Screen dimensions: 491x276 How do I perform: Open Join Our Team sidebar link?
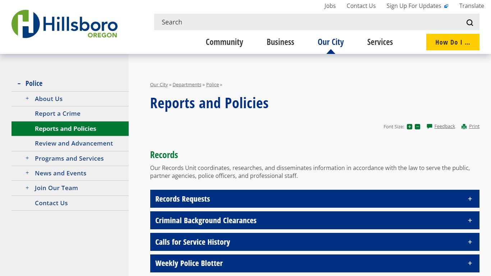(56, 188)
